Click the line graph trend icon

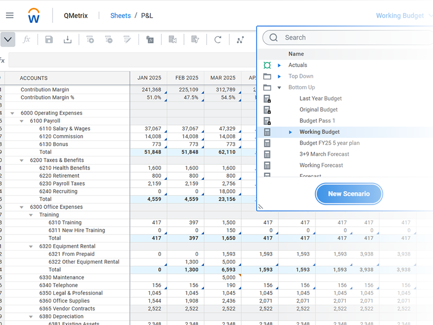point(240,40)
